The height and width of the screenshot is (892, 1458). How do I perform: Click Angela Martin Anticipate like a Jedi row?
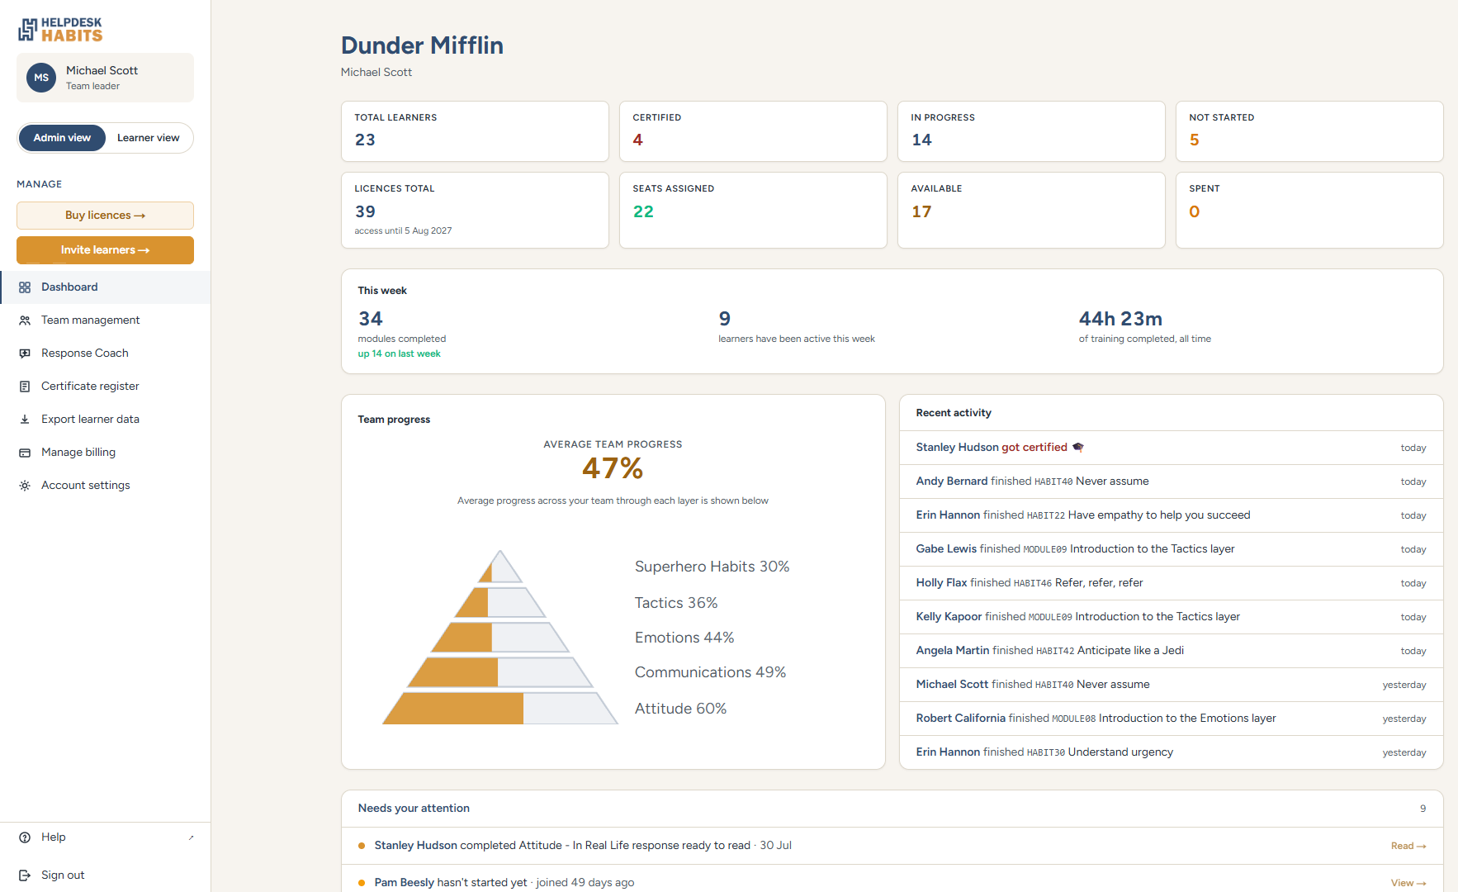pyautogui.click(x=1171, y=651)
